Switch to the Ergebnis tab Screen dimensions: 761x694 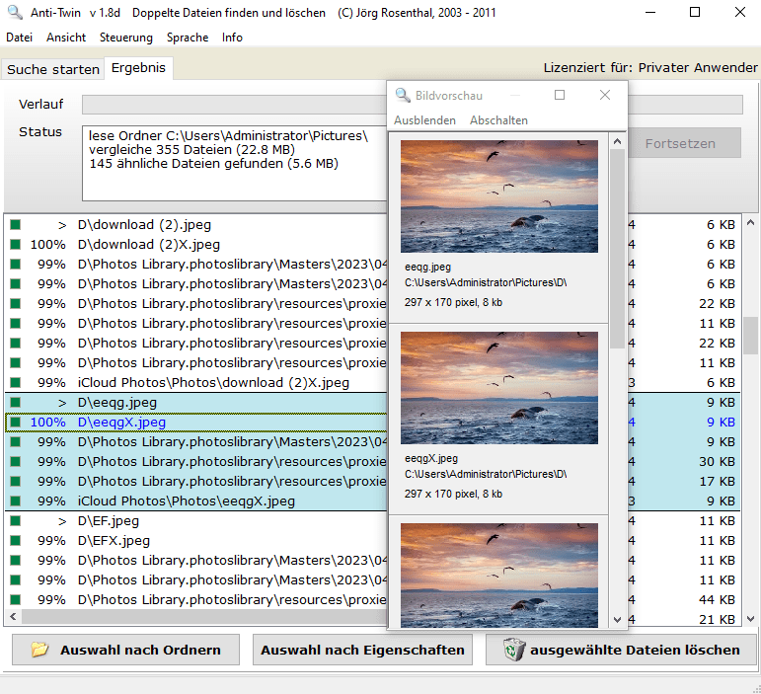coord(138,68)
